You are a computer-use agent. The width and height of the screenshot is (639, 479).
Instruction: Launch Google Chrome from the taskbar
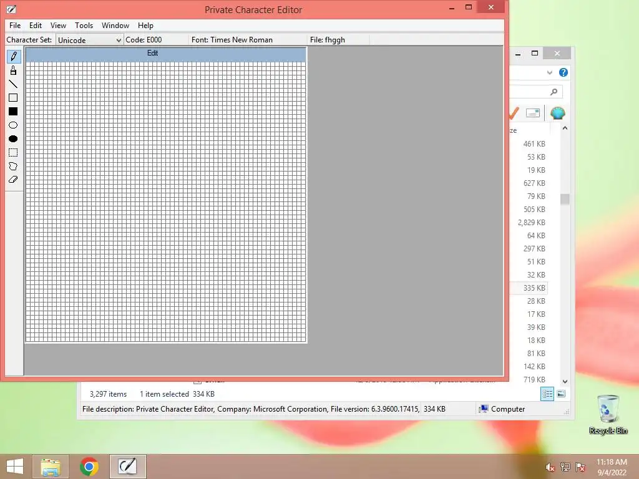[x=89, y=467]
